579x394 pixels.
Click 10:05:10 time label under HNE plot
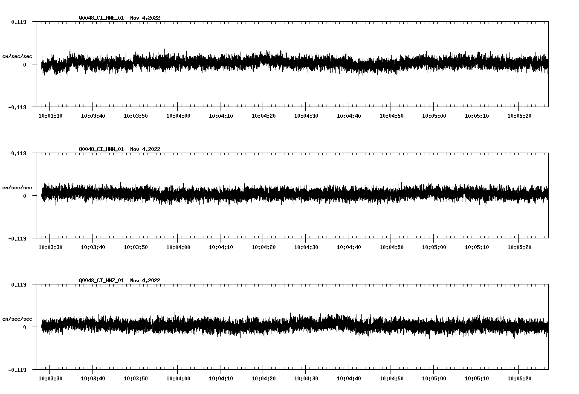[477, 116]
